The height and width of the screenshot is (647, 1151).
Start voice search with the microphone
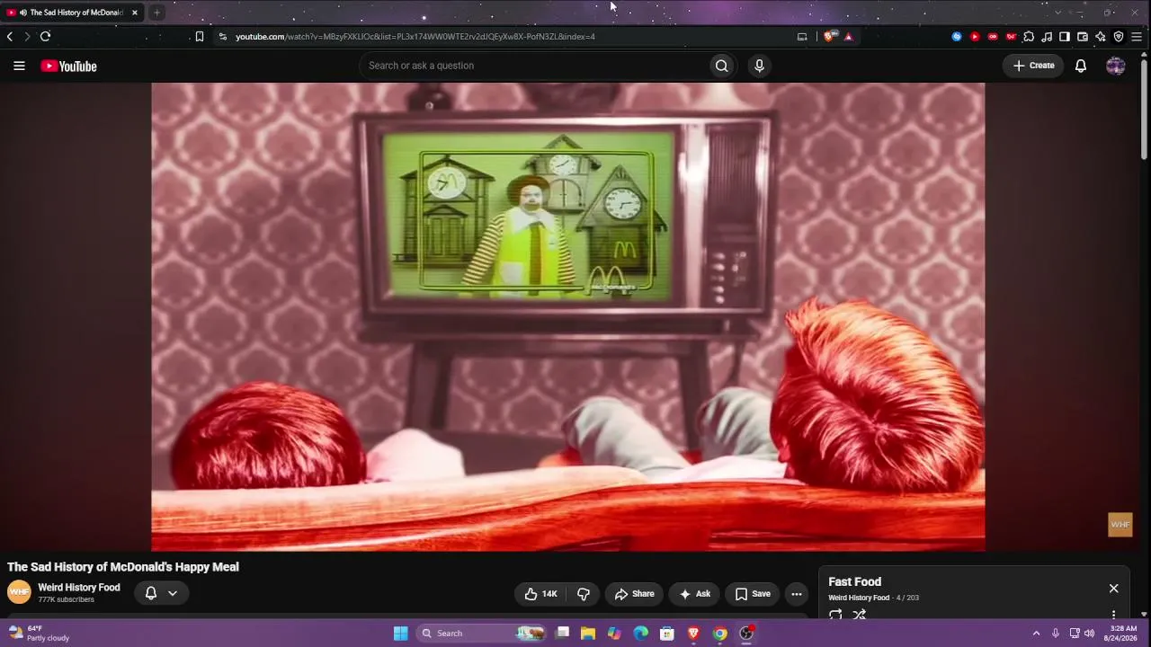point(759,66)
